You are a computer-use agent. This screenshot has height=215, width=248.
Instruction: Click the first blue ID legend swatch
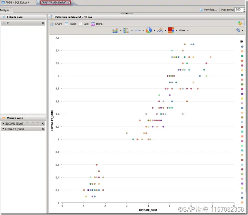coord(242,47)
